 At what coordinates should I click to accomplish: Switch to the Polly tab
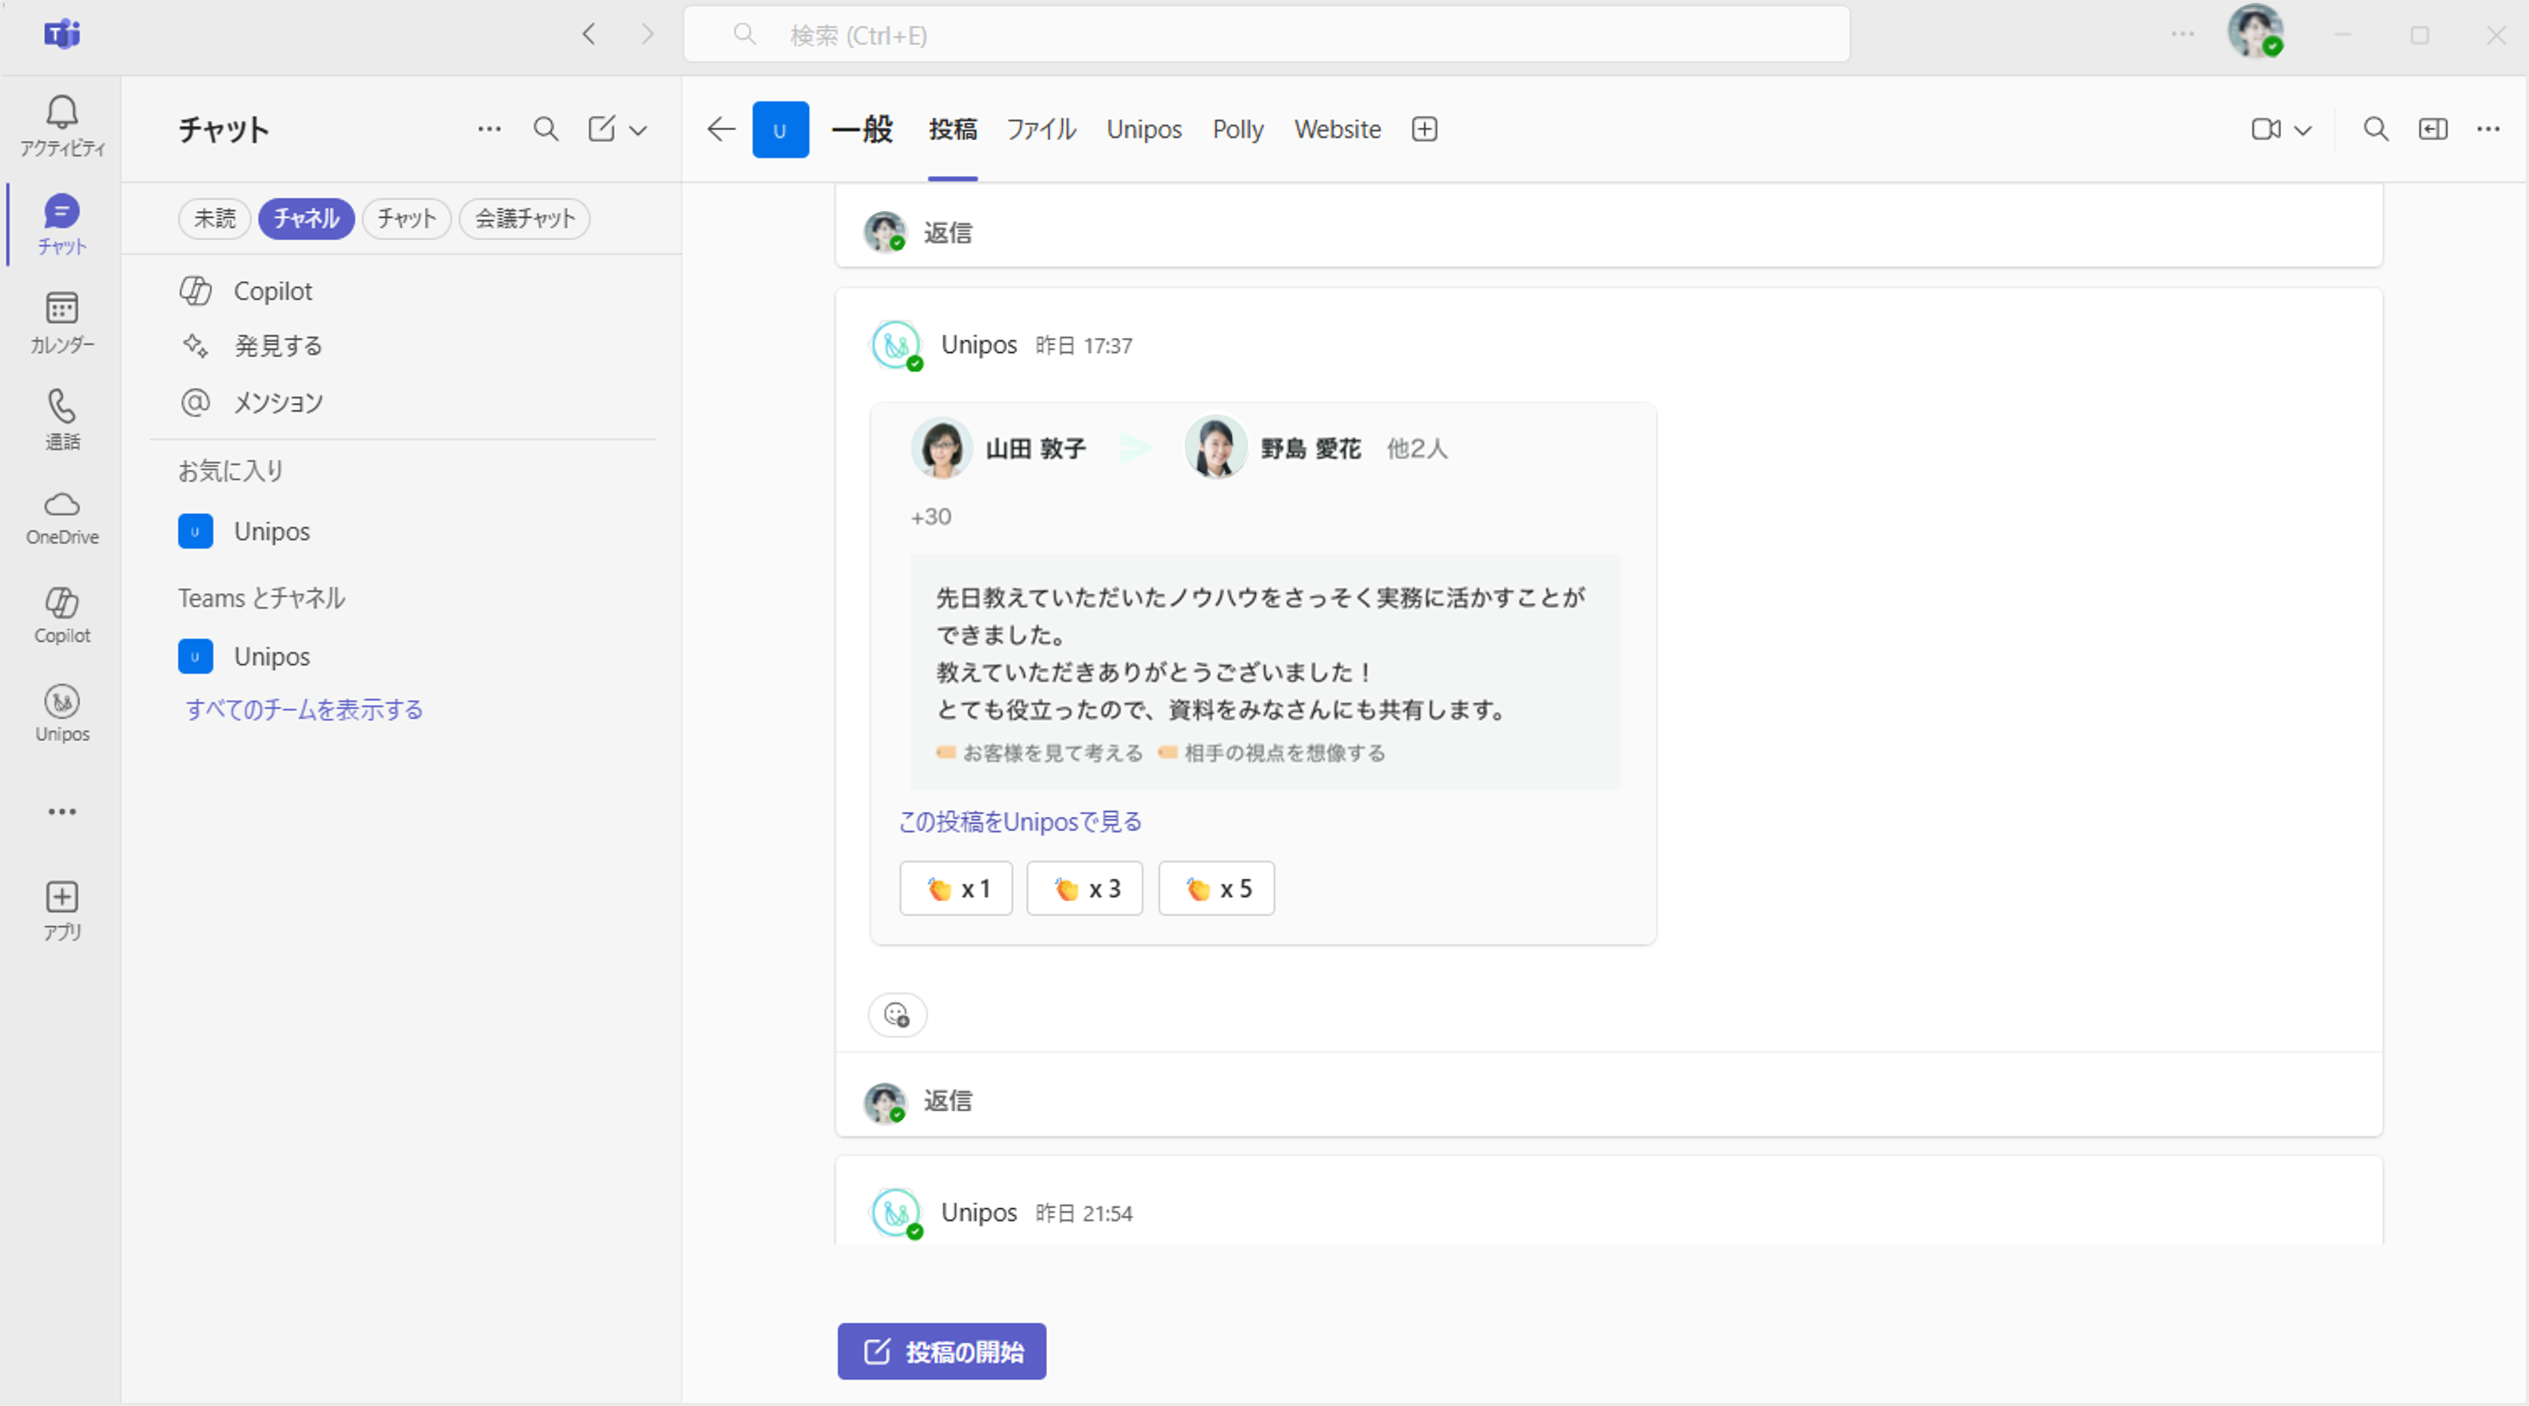(1237, 129)
